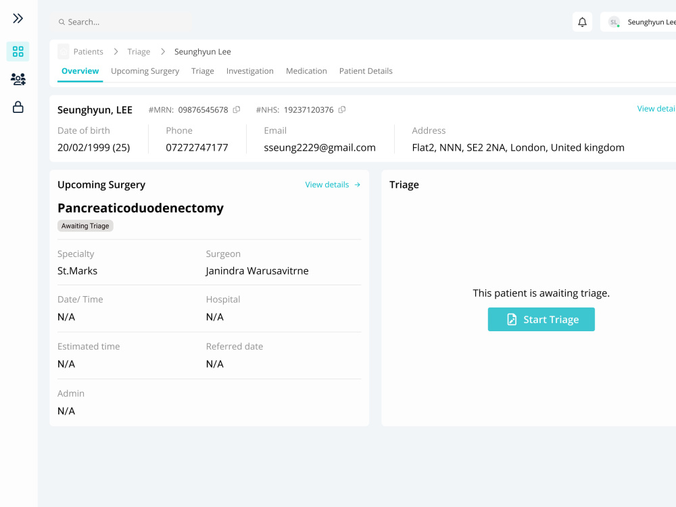Click the Awaiting Triage status badge

coord(85,226)
